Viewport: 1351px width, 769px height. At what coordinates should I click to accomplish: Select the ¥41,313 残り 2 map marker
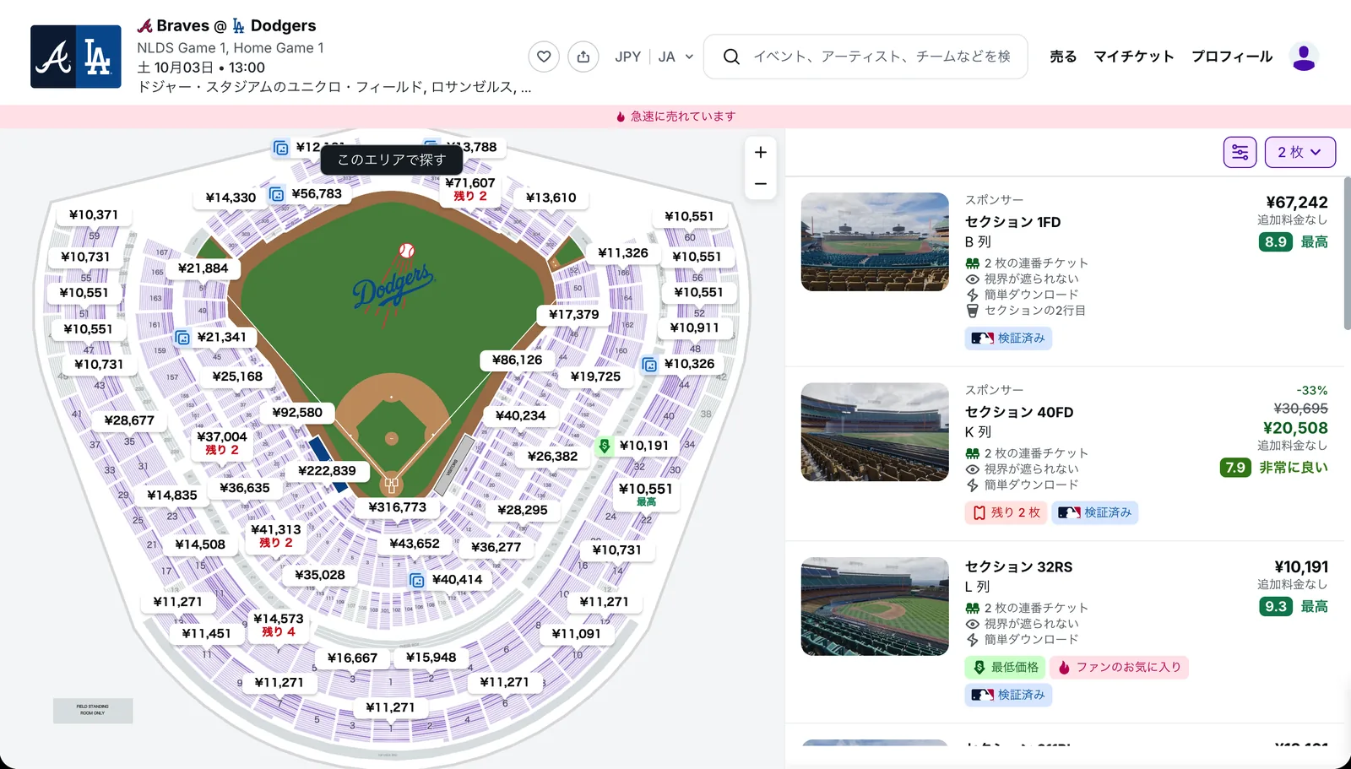click(276, 535)
